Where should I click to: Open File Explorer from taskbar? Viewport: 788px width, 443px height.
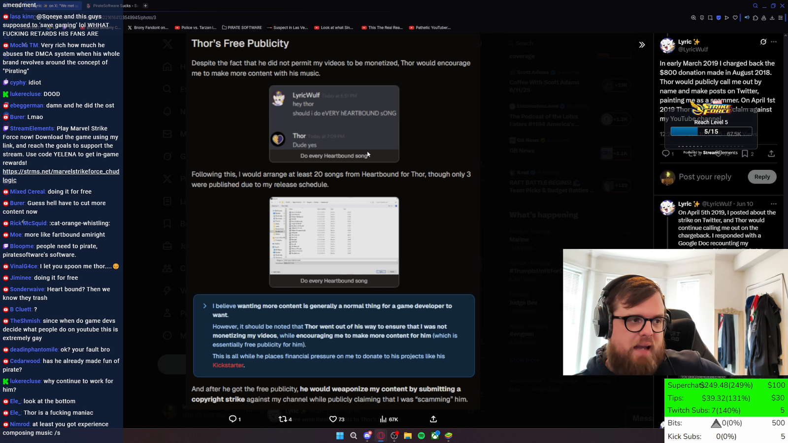408,436
